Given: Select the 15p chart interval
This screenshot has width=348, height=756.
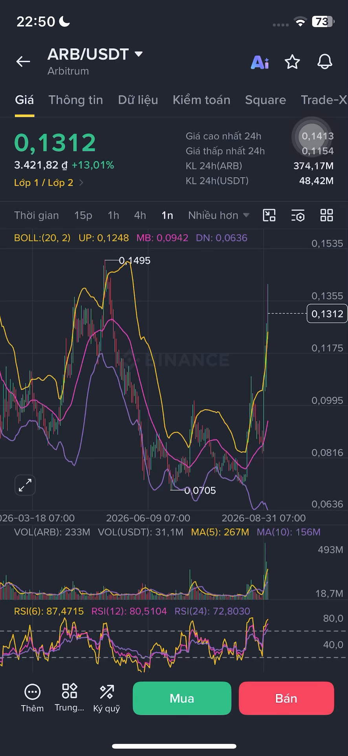Looking at the screenshot, I should click(x=83, y=215).
